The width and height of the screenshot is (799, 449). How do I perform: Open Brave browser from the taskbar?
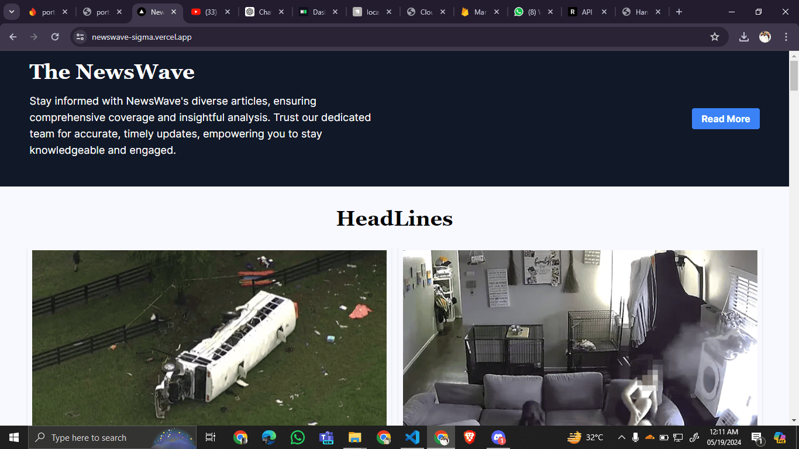(470, 437)
